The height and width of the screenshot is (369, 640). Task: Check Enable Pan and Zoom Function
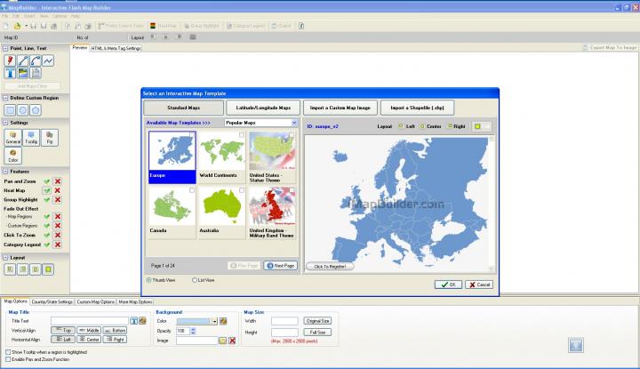point(8,358)
